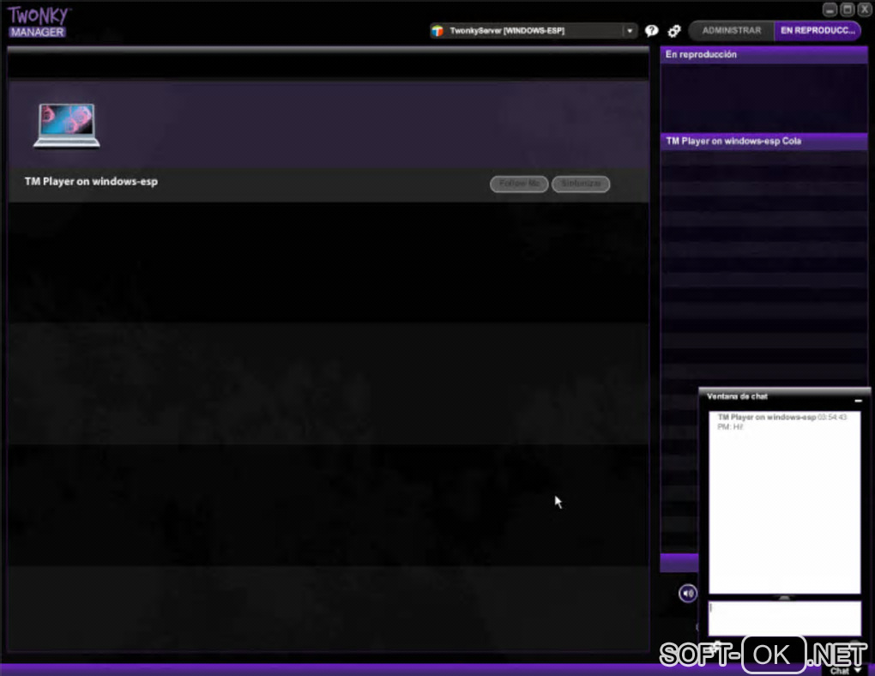875x676 pixels.
Task: Click the 'En reproducción' panel header
Action: pos(763,55)
